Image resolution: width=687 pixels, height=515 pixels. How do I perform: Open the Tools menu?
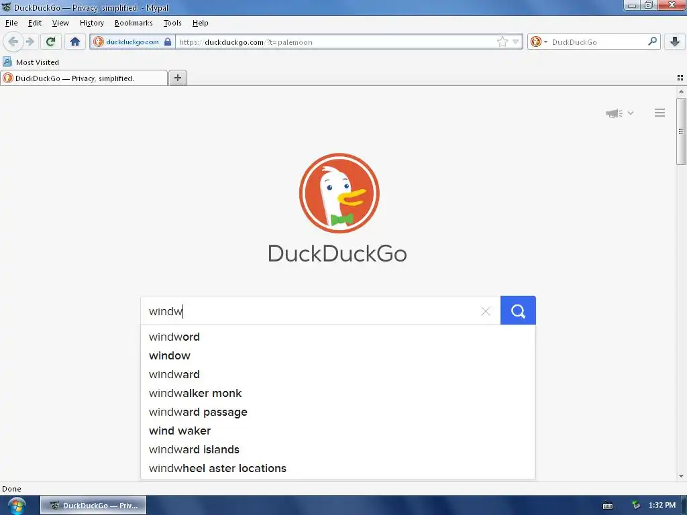click(172, 23)
